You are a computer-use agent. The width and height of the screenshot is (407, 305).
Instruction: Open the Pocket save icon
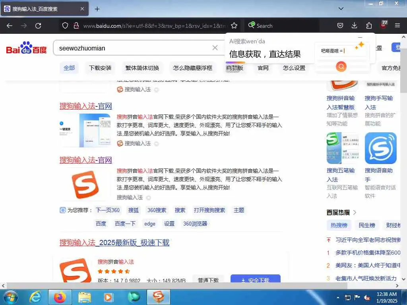pos(340,25)
